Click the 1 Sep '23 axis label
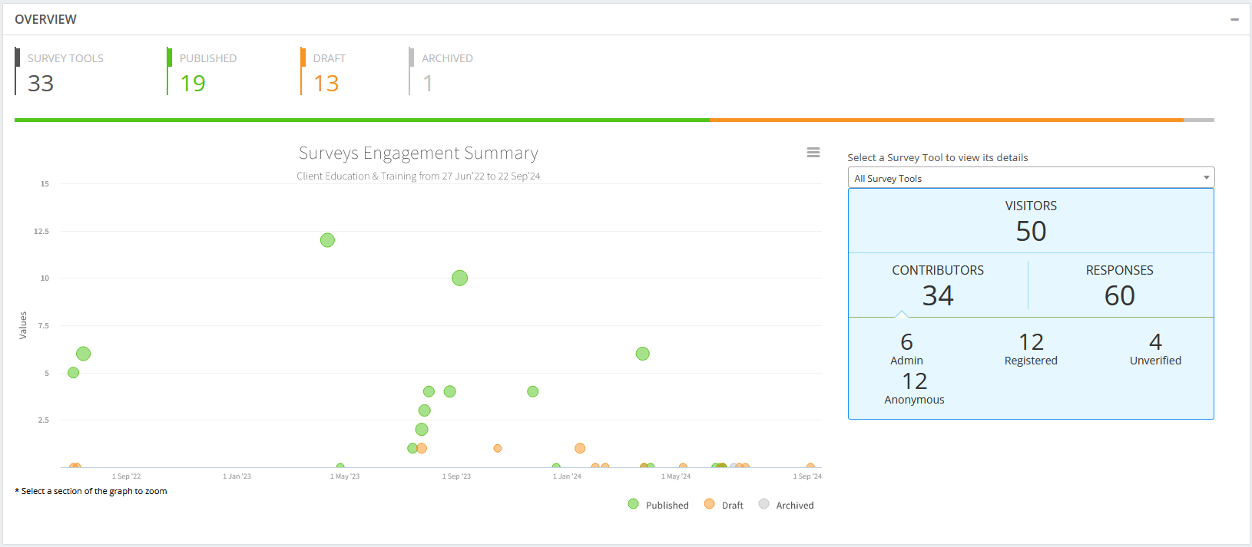The width and height of the screenshot is (1252, 547). (x=456, y=476)
